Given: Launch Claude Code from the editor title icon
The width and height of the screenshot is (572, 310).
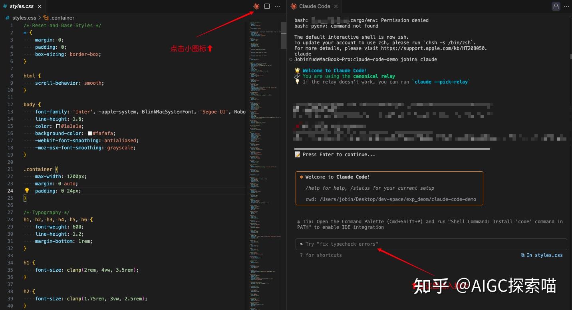Looking at the screenshot, I should [x=256, y=6].
